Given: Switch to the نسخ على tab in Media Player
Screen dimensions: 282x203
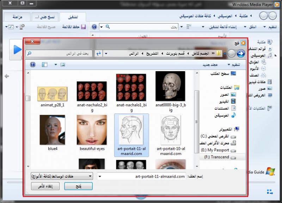Looking at the screenshot, I should click(45, 17).
